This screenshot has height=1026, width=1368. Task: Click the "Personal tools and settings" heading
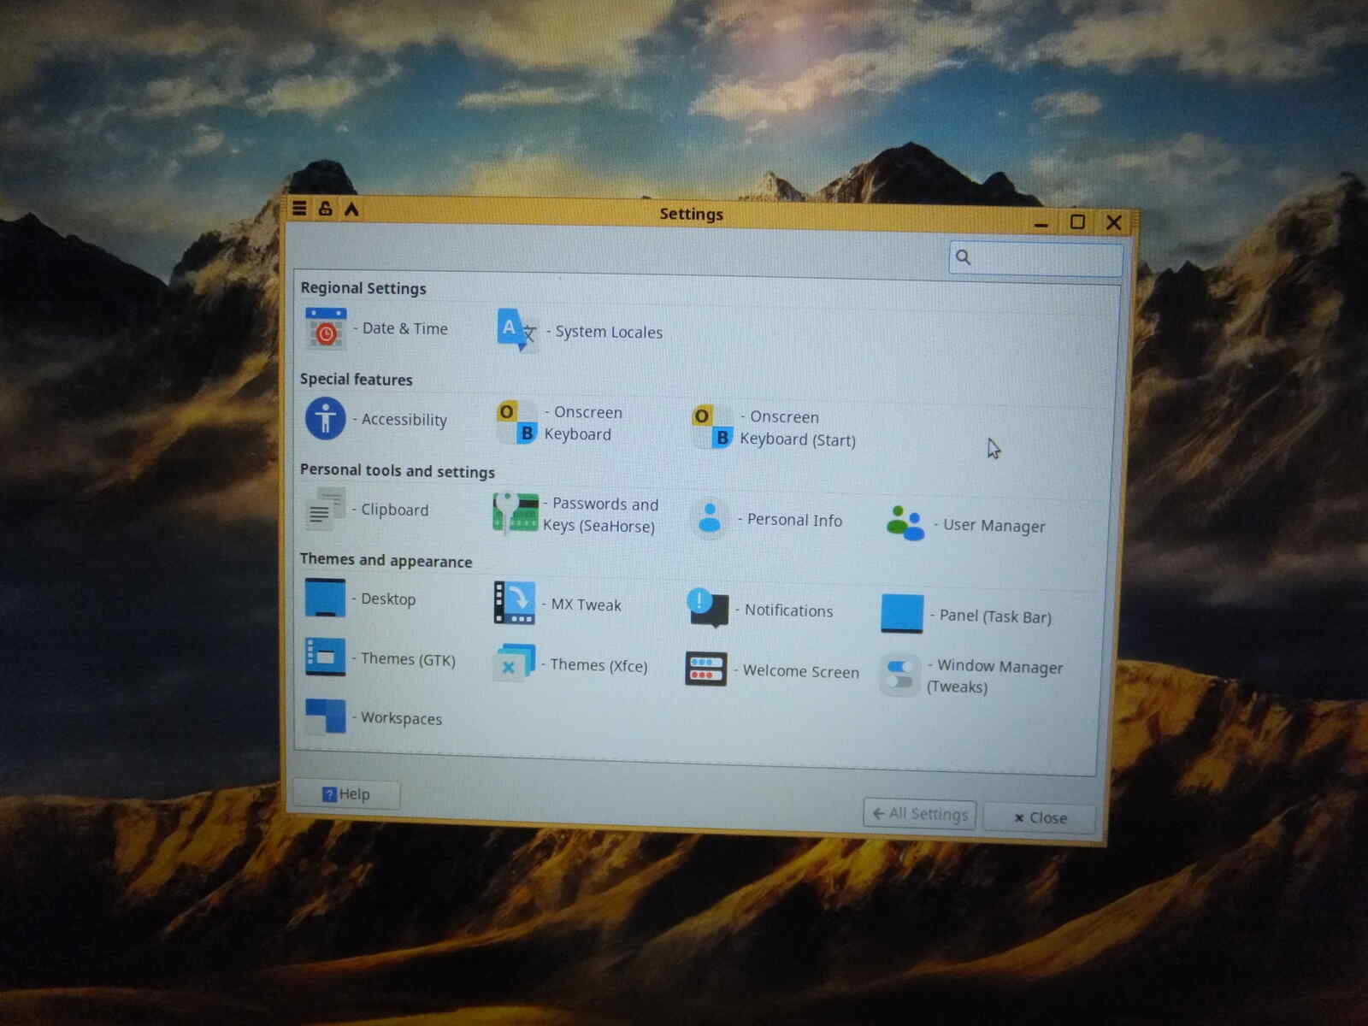coord(398,470)
